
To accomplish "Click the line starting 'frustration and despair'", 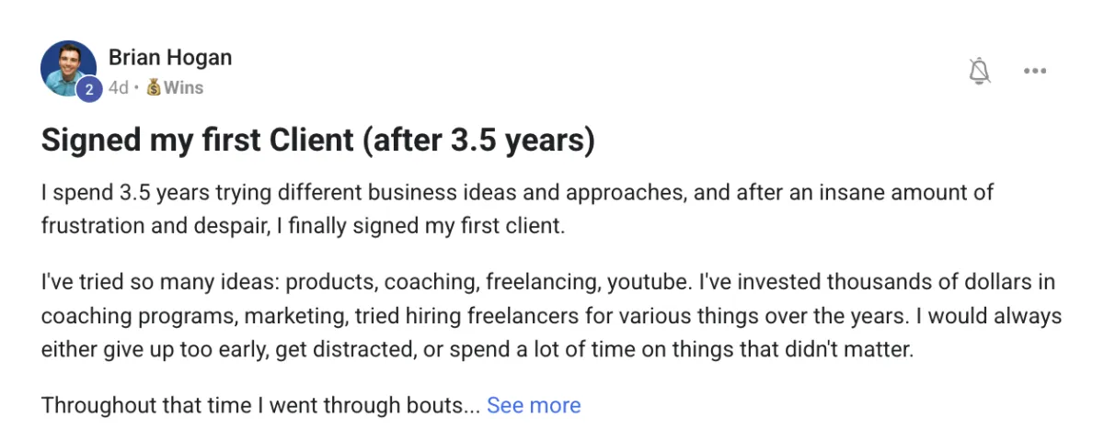I will click(302, 225).
